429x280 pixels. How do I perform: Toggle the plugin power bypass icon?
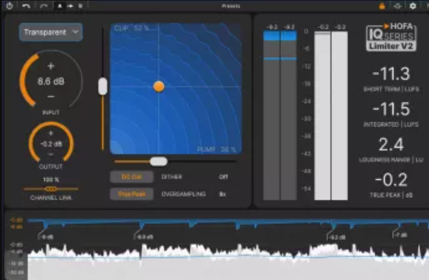(x=10, y=6)
